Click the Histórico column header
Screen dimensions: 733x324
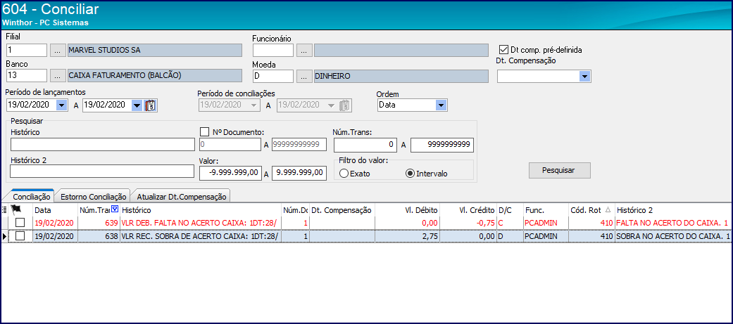(201, 210)
